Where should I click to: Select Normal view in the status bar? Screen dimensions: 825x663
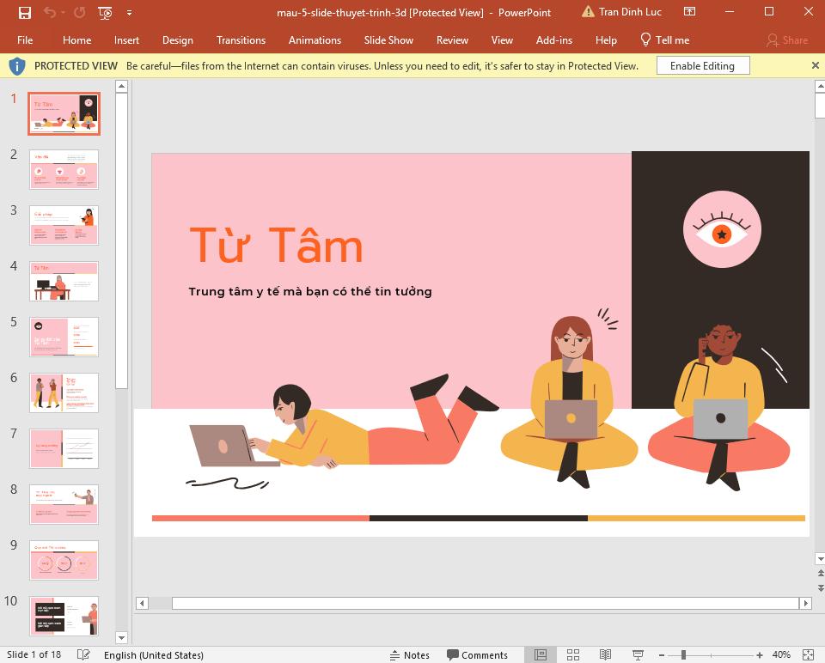click(540, 654)
